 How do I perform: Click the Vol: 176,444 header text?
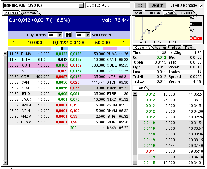click(x=116, y=20)
